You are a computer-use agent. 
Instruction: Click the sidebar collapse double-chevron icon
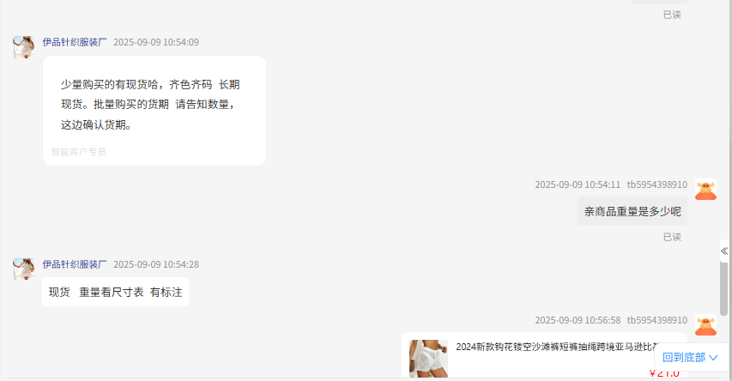coord(724,251)
